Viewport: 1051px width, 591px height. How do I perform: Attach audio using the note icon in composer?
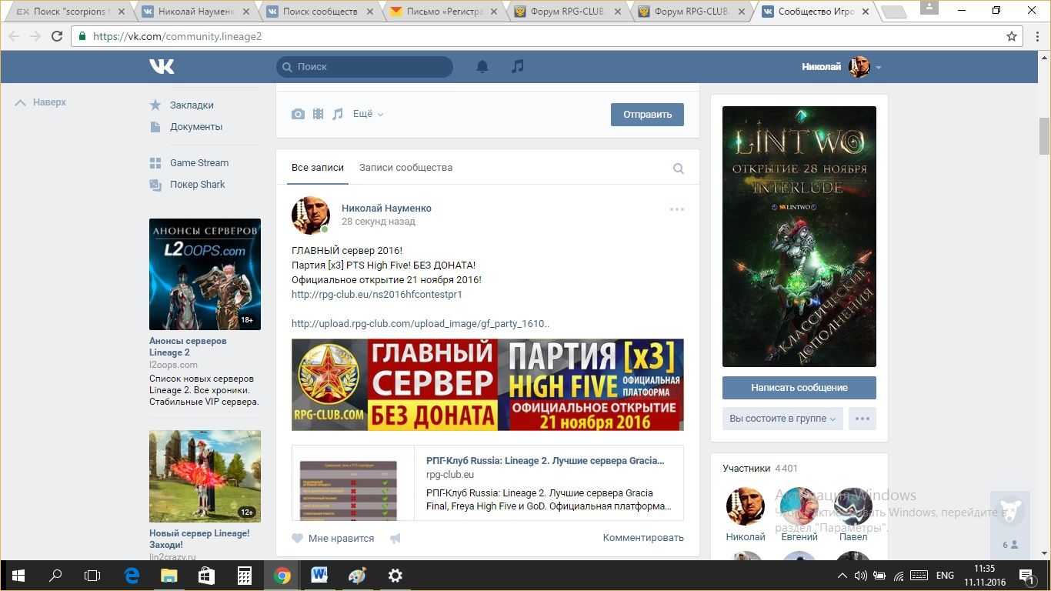(338, 114)
